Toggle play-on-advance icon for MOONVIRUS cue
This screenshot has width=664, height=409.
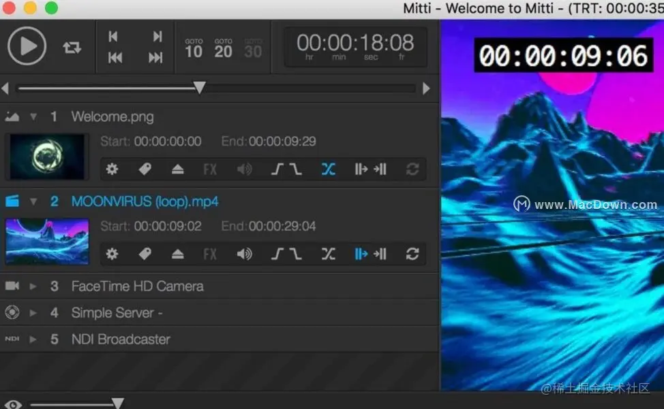coord(361,254)
